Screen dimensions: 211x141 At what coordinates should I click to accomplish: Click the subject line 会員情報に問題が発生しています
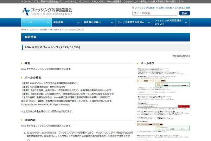coord(67,101)
